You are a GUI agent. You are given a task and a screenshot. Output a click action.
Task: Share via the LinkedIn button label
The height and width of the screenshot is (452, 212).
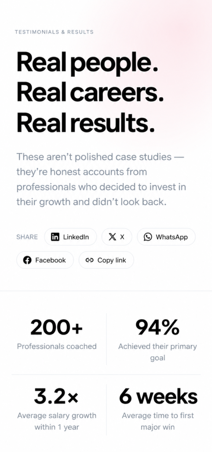[x=76, y=237]
